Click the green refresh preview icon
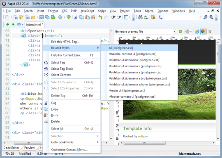Screen dimensions: 222x158 point(180,31)
